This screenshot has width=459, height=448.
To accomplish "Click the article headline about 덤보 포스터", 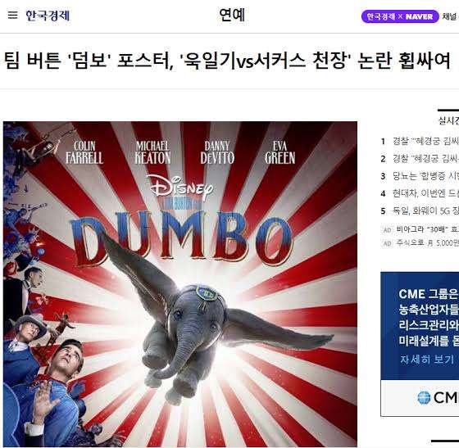I will (x=227, y=61).
